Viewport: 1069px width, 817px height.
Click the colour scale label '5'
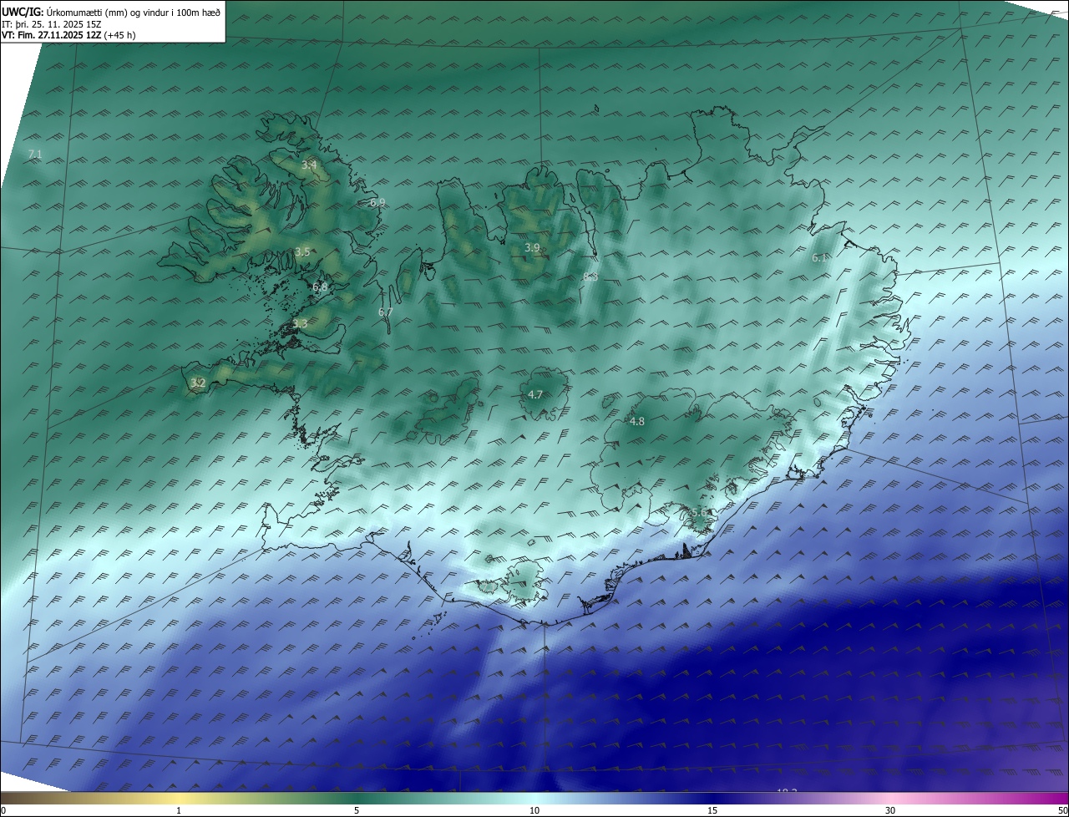(357, 810)
